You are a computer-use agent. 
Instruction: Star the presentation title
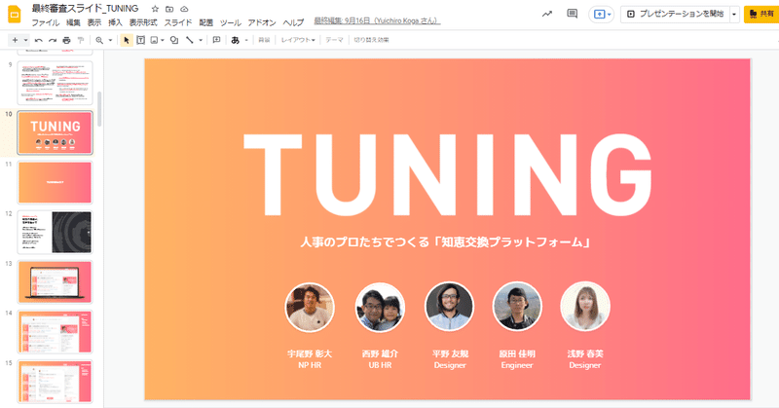coord(155,9)
